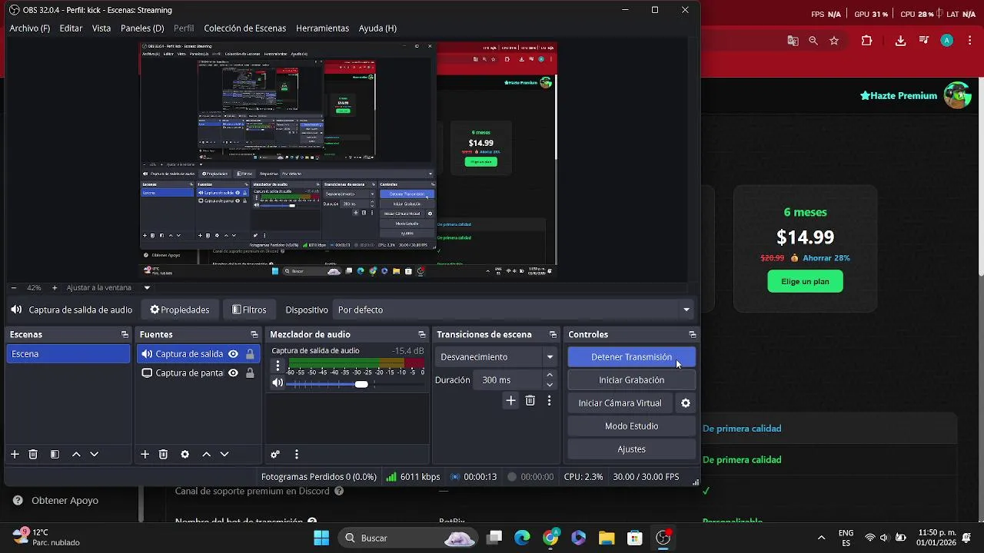
Task: Click Detener Transmisión button
Action: tap(631, 357)
